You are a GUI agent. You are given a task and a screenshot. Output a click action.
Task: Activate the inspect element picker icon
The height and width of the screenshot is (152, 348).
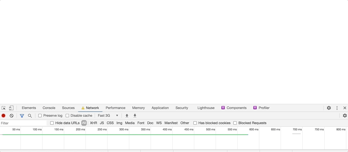tap(4, 108)
